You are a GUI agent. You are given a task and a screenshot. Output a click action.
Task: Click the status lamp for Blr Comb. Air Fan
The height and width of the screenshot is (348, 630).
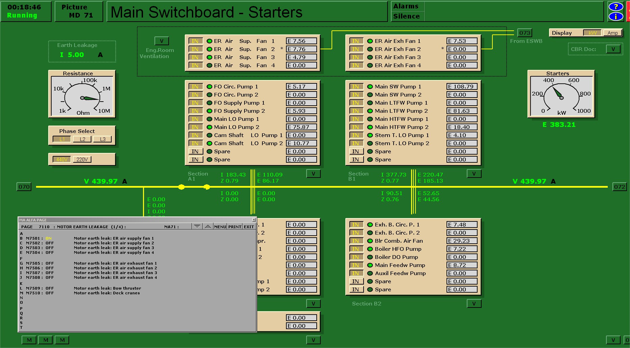click(370, 241)
